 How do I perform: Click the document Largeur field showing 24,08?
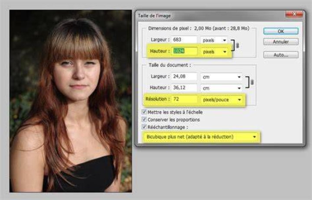185,76
